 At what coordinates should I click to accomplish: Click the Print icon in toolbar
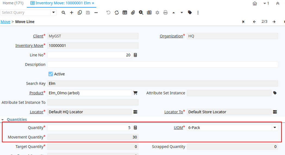tap(165, 12)
